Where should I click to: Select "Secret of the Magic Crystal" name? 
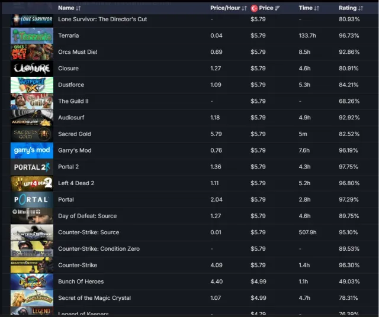94,298
